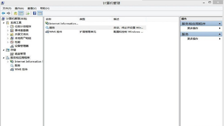Select 设备管理器 in the tree

[x=22, y=46]
